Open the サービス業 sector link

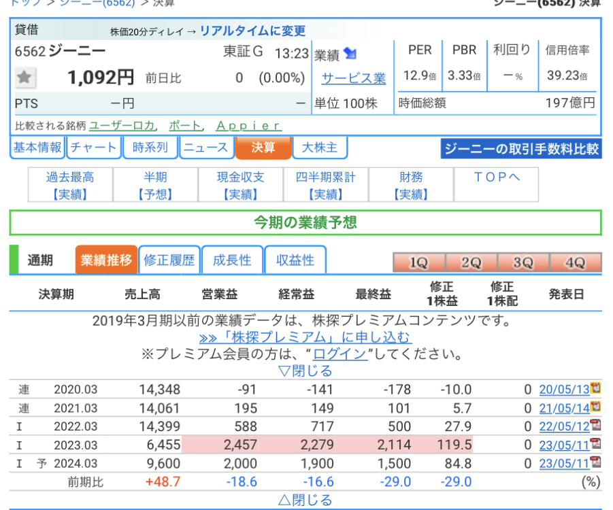354,78
